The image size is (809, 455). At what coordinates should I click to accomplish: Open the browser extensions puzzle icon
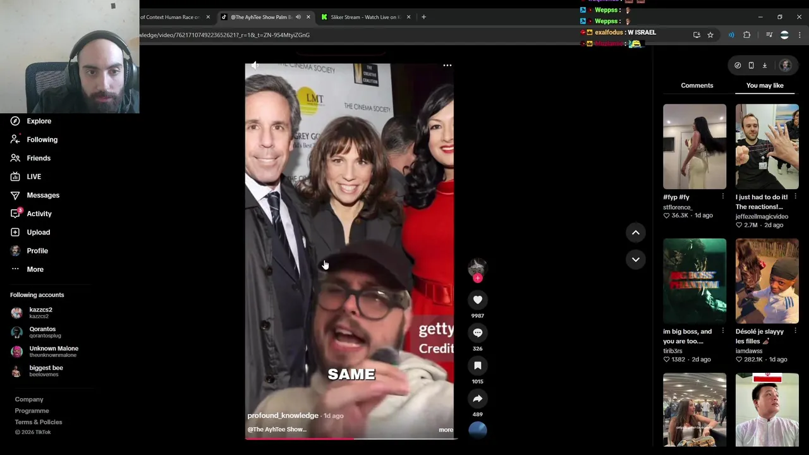coord(746,35)
